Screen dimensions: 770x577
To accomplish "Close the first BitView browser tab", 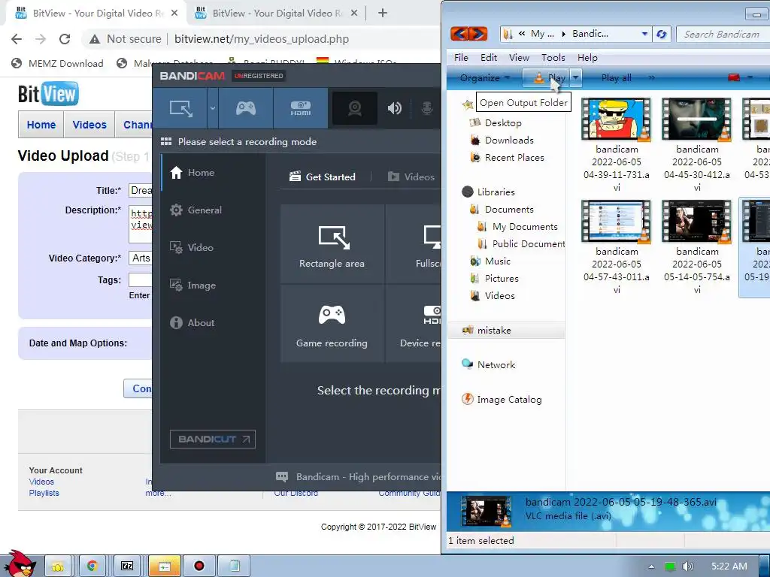I will (x=174, y=14).
